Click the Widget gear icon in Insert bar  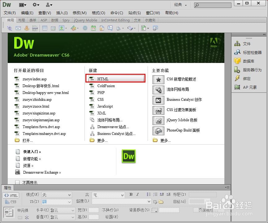[85, 28]
